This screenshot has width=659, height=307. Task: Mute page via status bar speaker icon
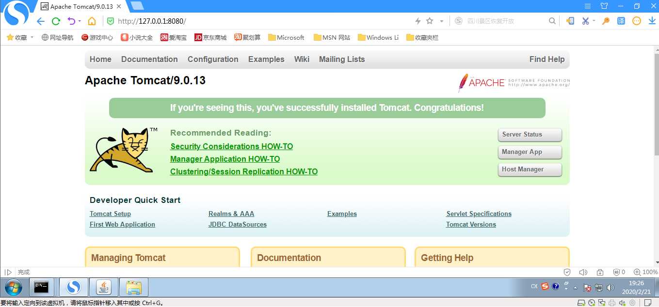[x=583, y=272]
